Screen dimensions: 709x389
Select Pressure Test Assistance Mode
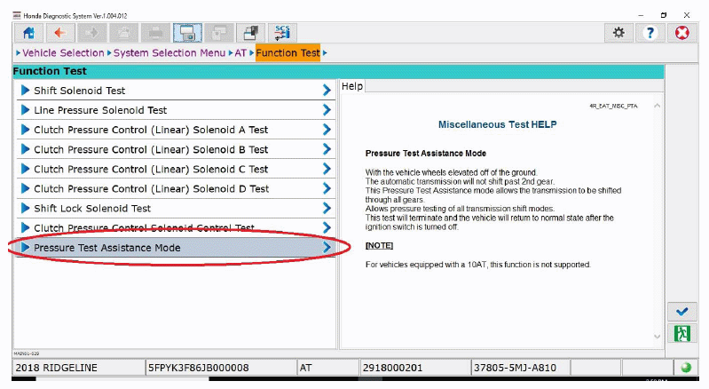pyautogui.click(x=176, y=248)
